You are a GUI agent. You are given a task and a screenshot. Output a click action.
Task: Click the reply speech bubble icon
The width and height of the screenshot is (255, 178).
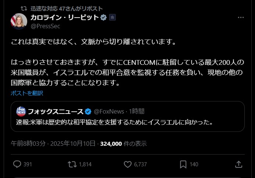17,164
